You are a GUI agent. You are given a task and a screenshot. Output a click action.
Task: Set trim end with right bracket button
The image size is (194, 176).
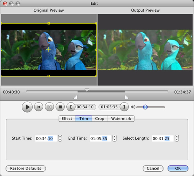coord(124,107)
